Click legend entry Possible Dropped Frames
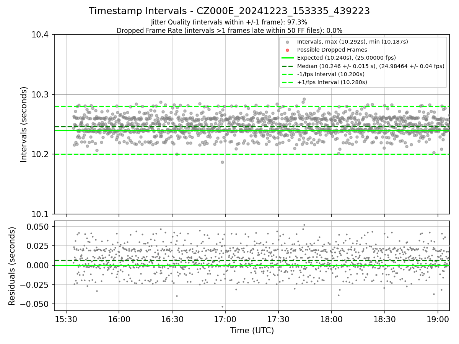 (332, 50)
